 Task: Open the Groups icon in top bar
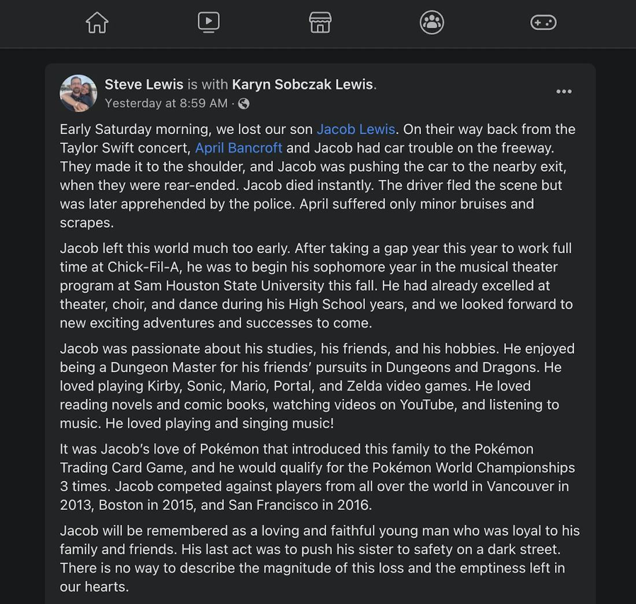432,23
